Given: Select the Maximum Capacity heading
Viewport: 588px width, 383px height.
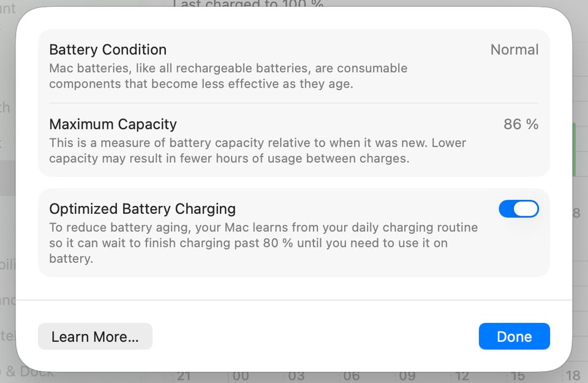Looking at the screenshot, I should coord(113,124).
